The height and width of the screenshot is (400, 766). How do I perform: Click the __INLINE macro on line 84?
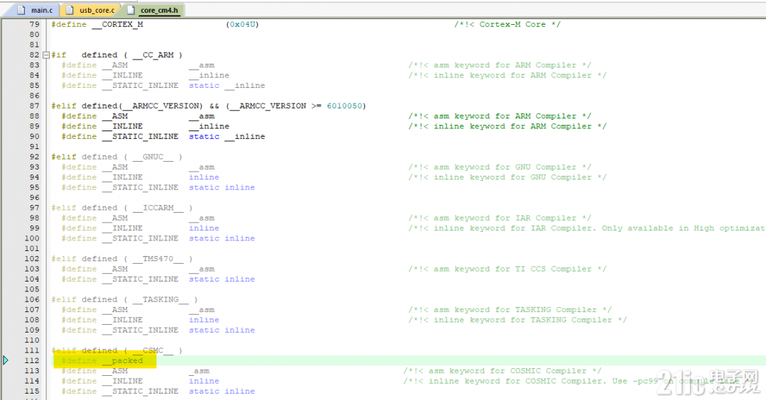[x=123, y=76]
